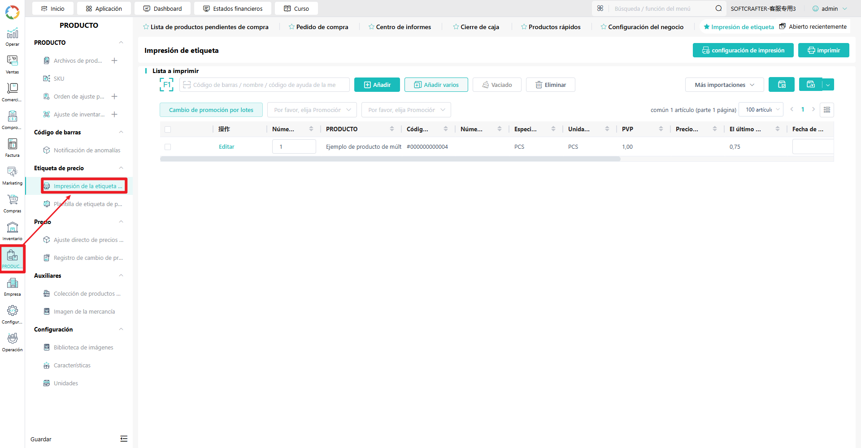The image size is (861, 448).
Task: Click the F1 barcode scan icon
Action: click(x=166, y=85)
